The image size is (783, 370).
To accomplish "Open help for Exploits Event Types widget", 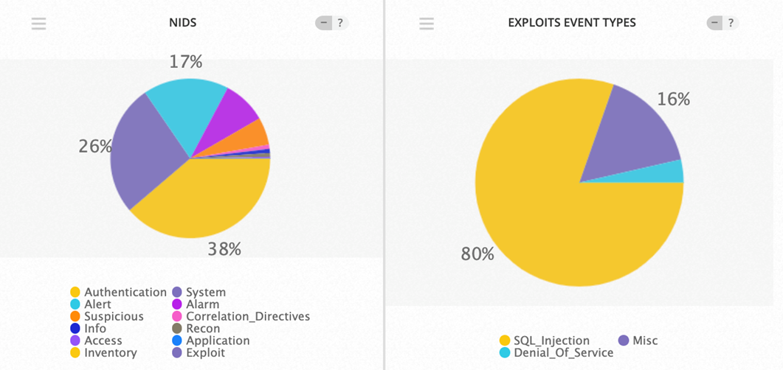I will click(x=731, y=23).
